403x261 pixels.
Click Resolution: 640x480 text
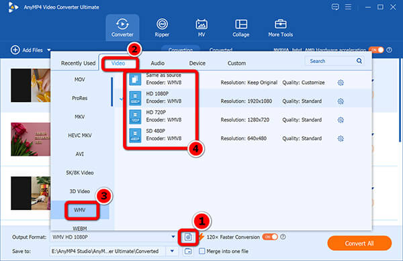coord(243,139)
